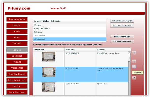The width and height of the screenshot is (150, 97).
Task: Open the Pictures section in sidebar
Action: 17,50
